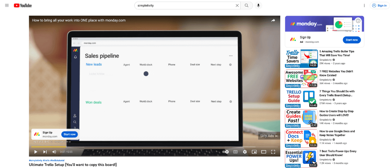Image resolution: width=392 pixels, height=168 pixels.
Task: Open Essential Power Ups thumbnail
Action: tap(301, 158)
